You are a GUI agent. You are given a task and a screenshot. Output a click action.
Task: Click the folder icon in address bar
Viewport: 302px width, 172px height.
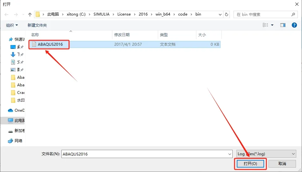(38, 14)
